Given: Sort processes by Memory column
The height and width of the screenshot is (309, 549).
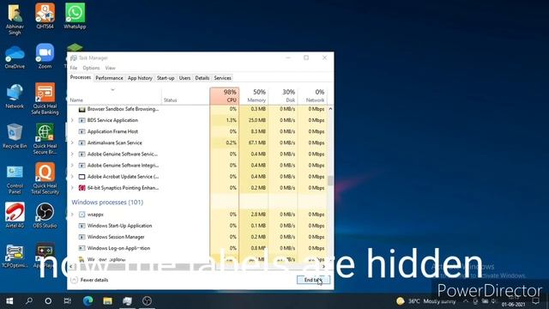Looking at the screenshot, I should click(254, 95).
